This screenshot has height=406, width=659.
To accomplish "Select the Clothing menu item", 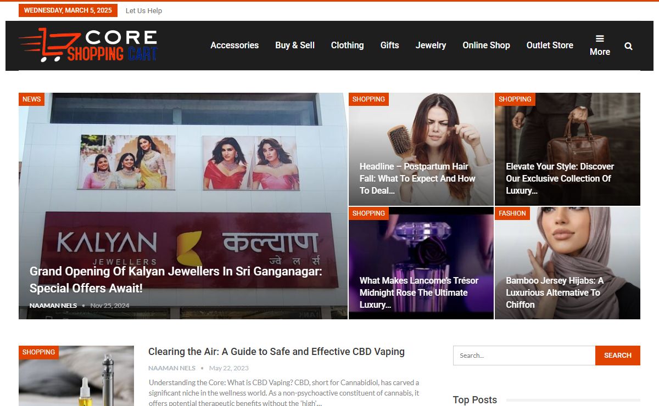I will pyautogui.click(x=347, y=46).
